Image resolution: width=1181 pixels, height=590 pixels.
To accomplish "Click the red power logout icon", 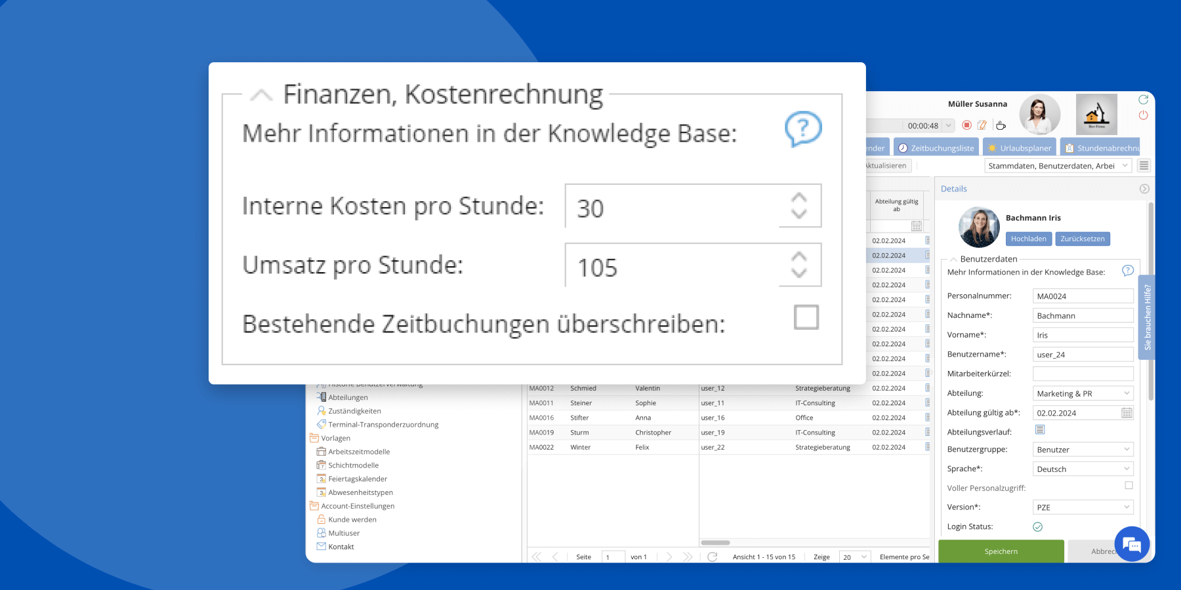I will coord(1143,115).
